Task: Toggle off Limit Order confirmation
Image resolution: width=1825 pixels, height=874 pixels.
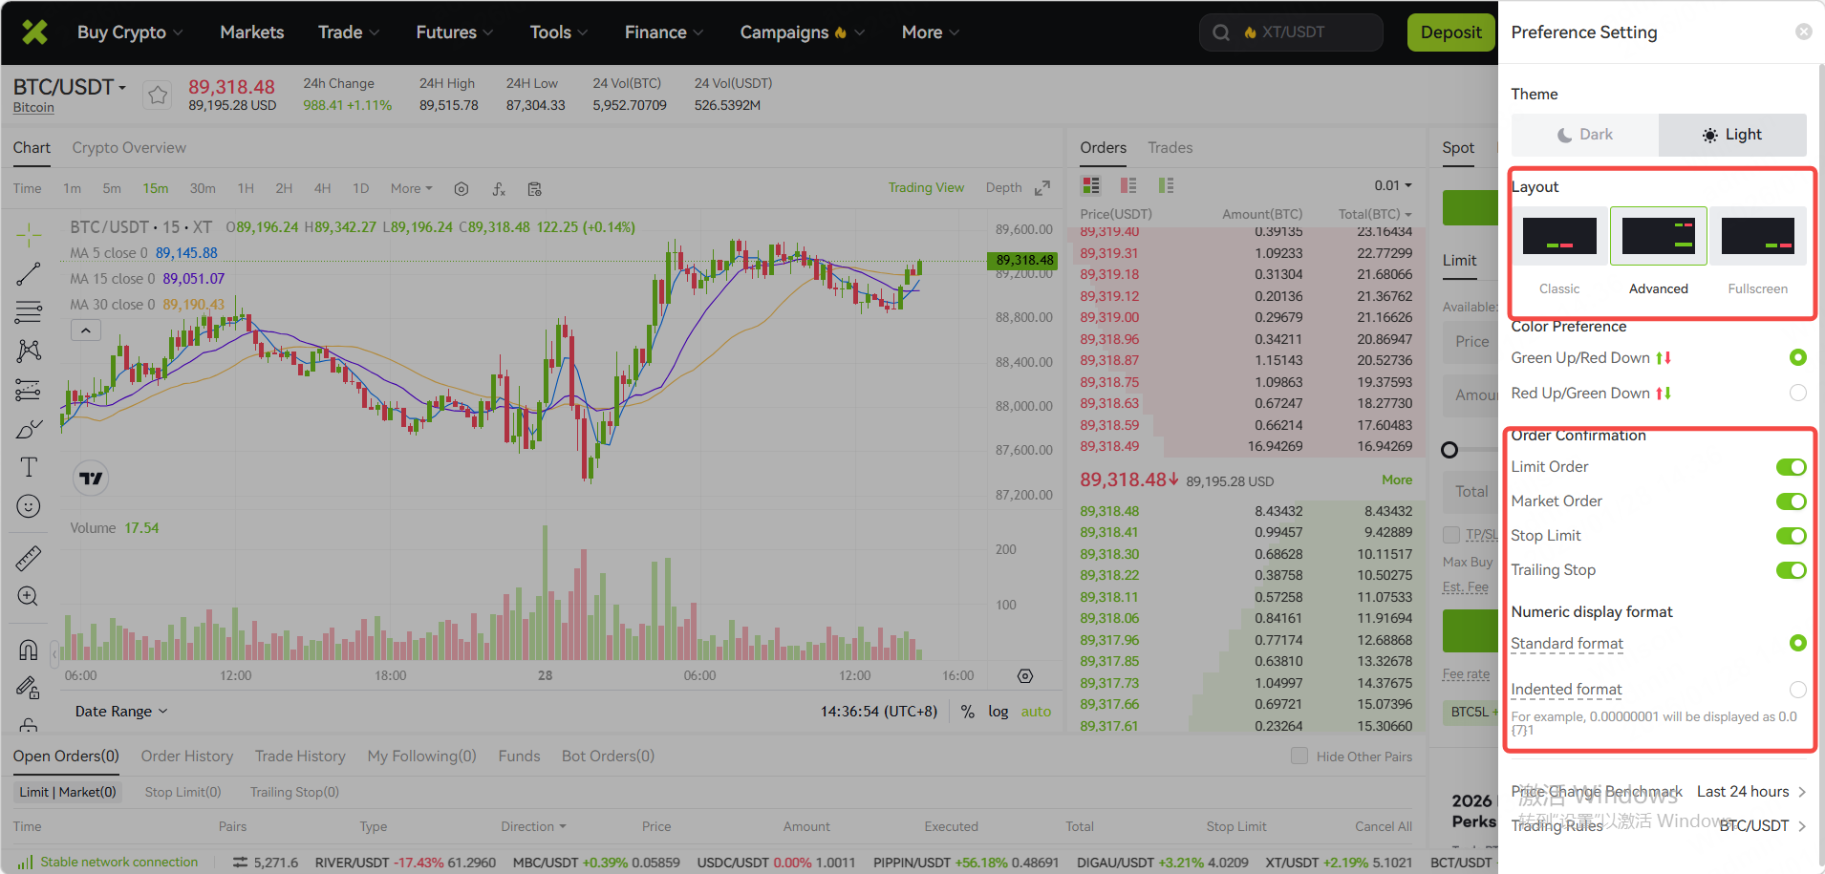Action: click(x=1791, y=467)
